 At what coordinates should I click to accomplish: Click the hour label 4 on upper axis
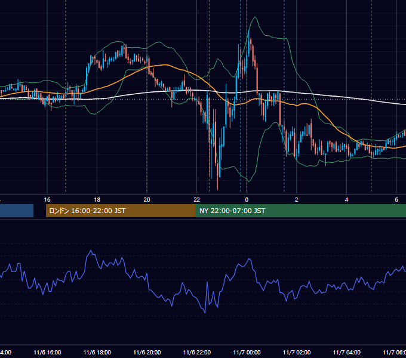tap(346, 200)
